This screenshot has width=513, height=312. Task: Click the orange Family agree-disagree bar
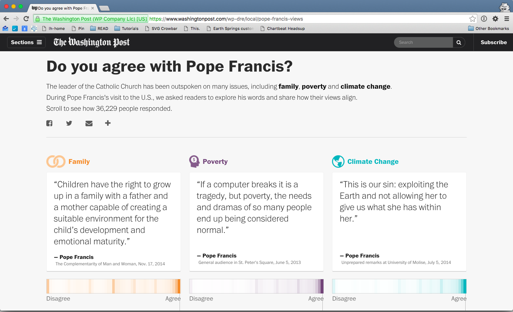(x=113, y=286)
